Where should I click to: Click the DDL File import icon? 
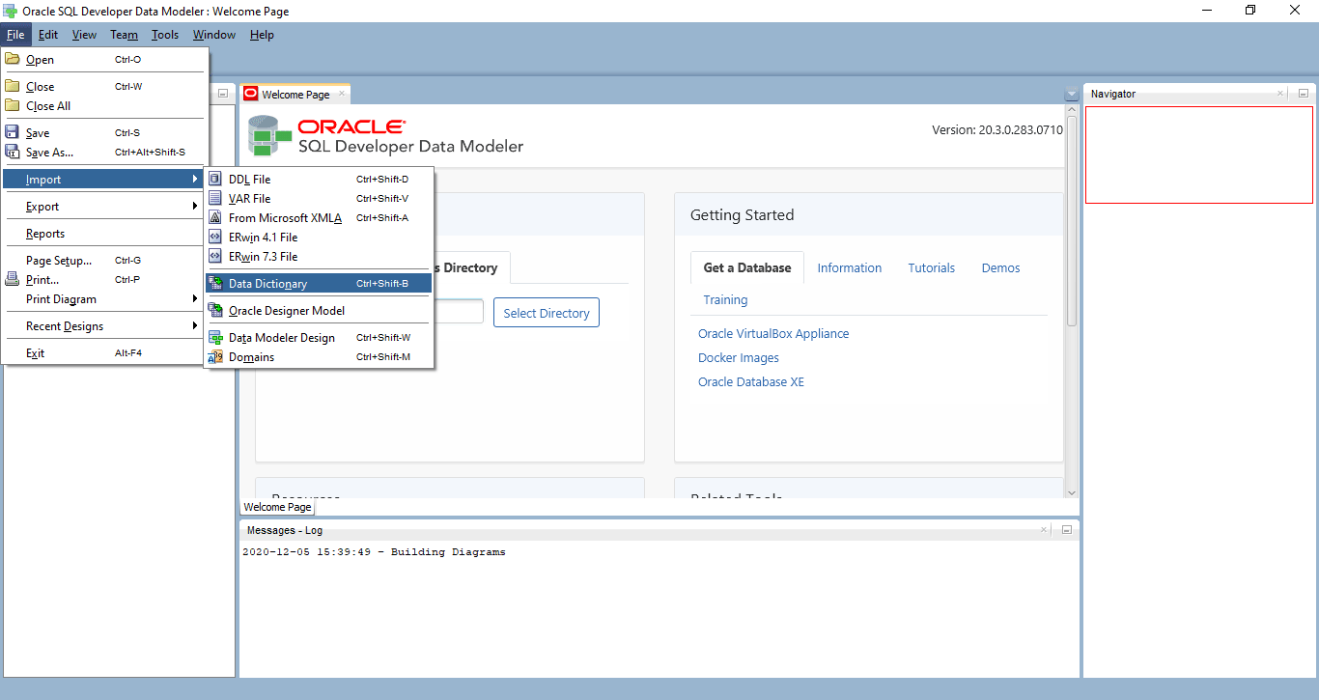[x=215, y=179]
